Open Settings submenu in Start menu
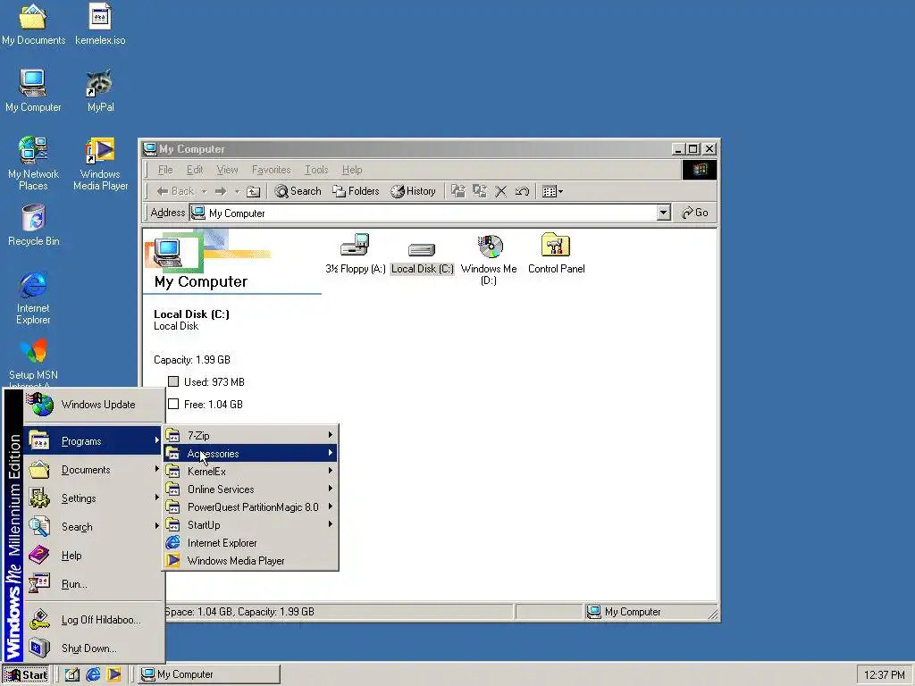Viewport: 915px width, 686px height. pyautogui.click(x=94, y=498)
